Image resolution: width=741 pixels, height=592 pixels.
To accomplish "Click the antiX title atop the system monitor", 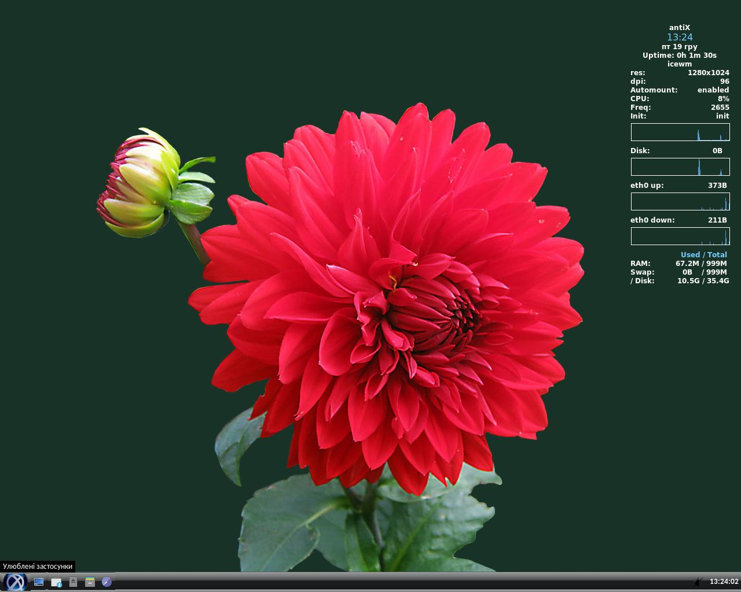I will click(680, 28).
